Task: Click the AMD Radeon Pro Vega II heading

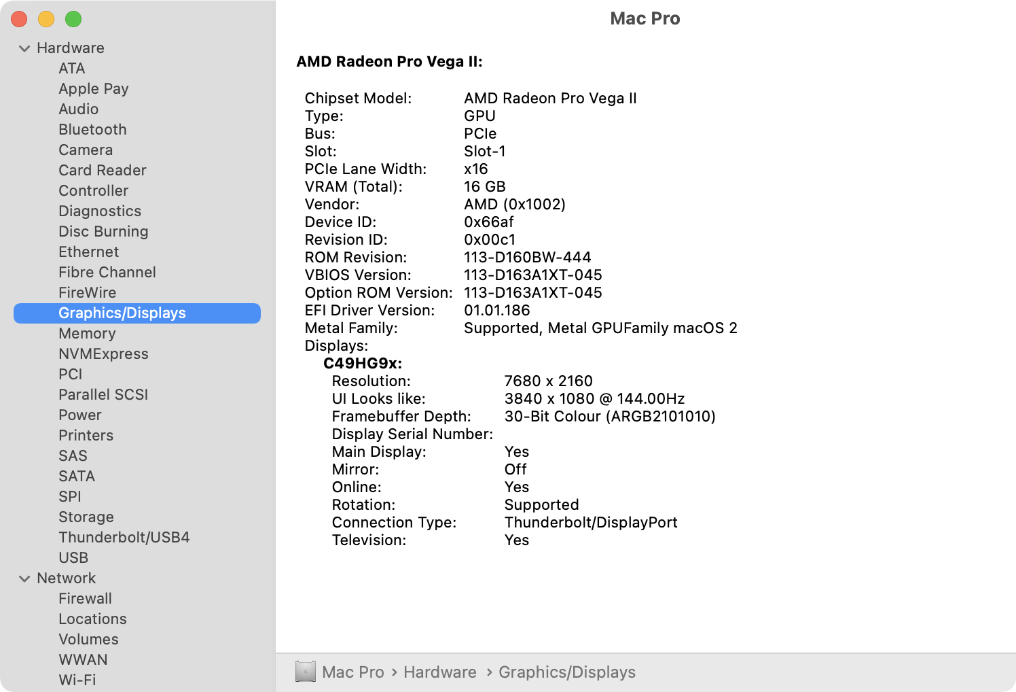Action: (390, 62)
